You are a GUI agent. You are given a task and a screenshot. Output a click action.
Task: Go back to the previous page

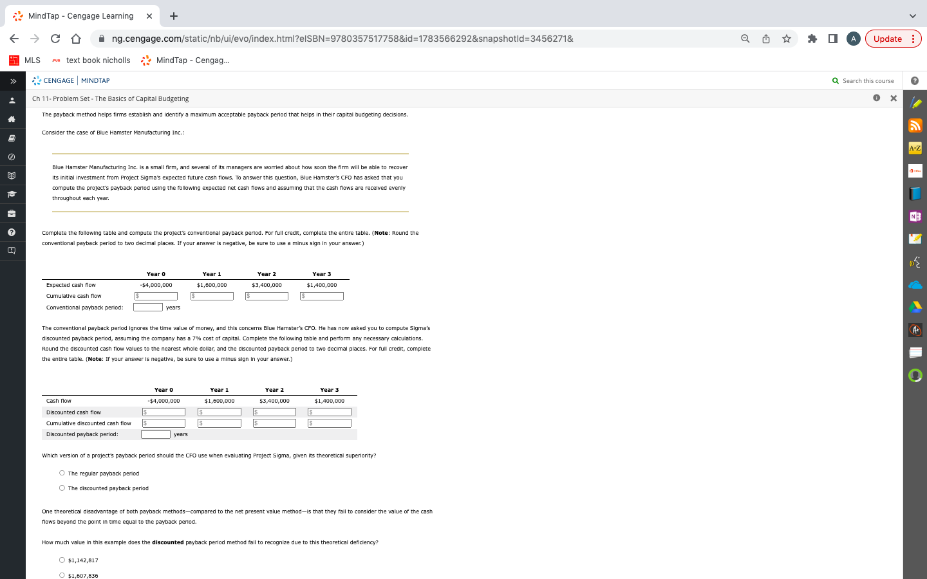point(14,39)
